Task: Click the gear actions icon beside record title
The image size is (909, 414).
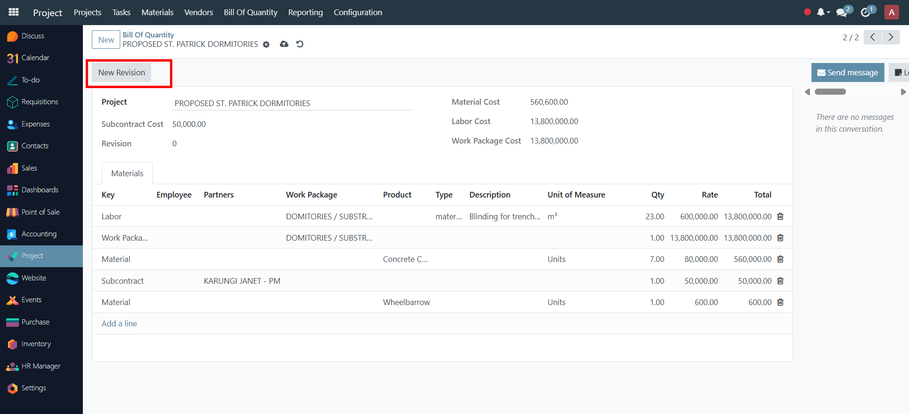Action: (x=266, y=45)
